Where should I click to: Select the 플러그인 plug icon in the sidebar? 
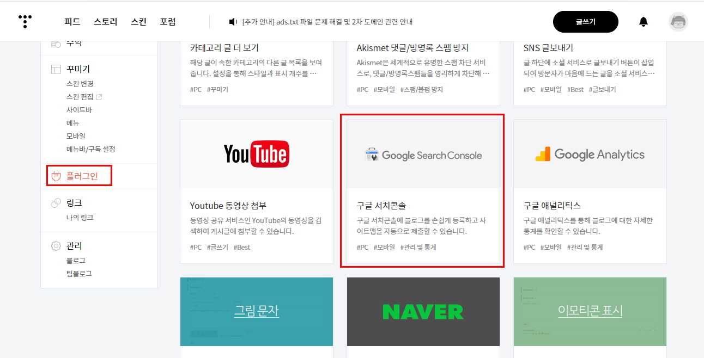click(56, 175)
